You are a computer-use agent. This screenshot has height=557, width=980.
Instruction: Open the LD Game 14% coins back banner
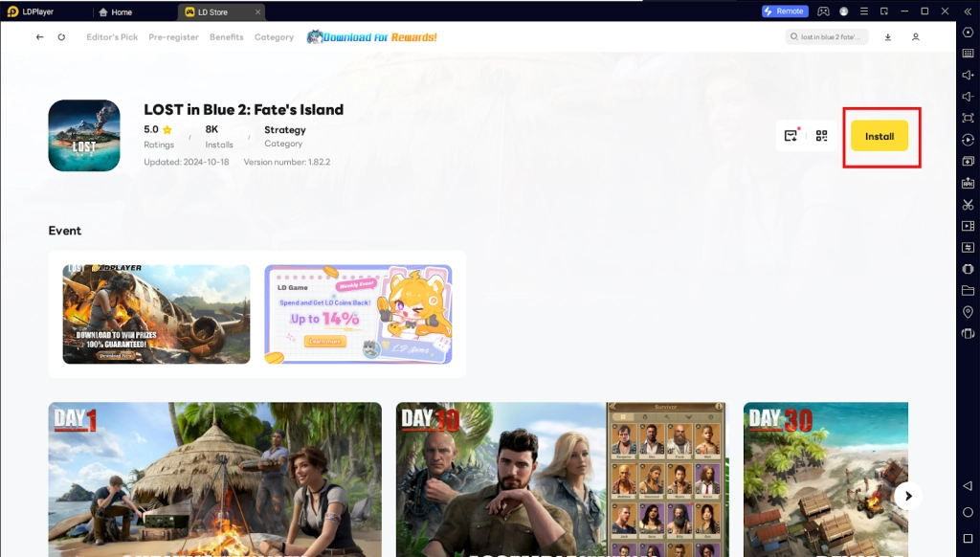(358, 314)
